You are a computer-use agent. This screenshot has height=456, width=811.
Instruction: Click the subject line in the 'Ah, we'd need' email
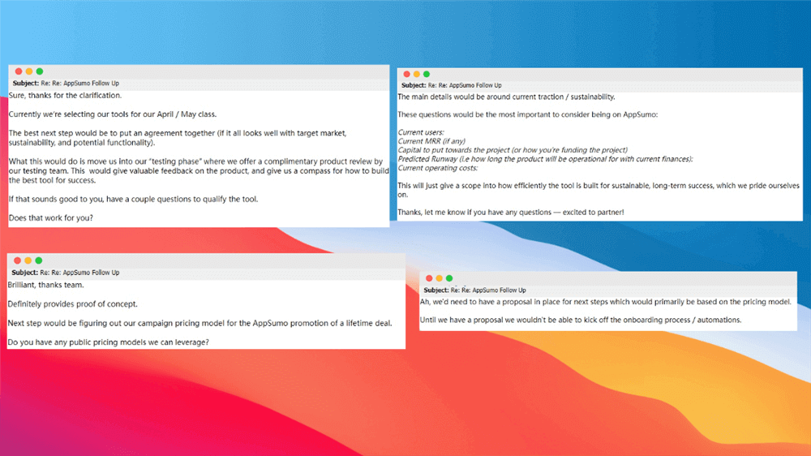pos(474,290)
